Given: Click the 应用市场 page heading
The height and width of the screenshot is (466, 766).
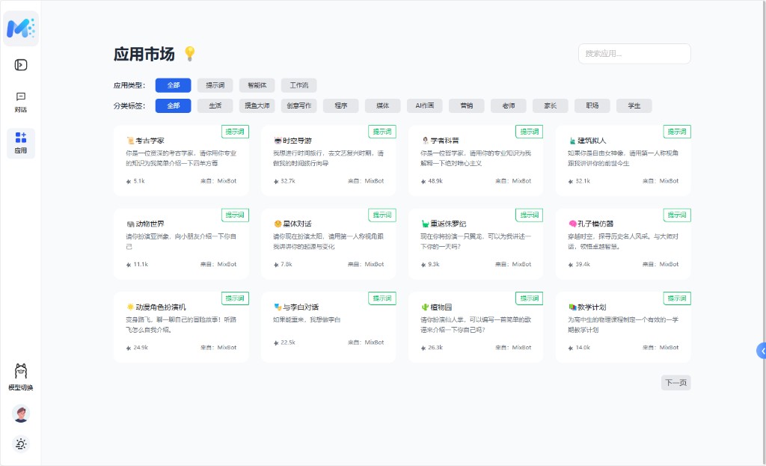Looking at the screenshot, I should click(144, 54).
